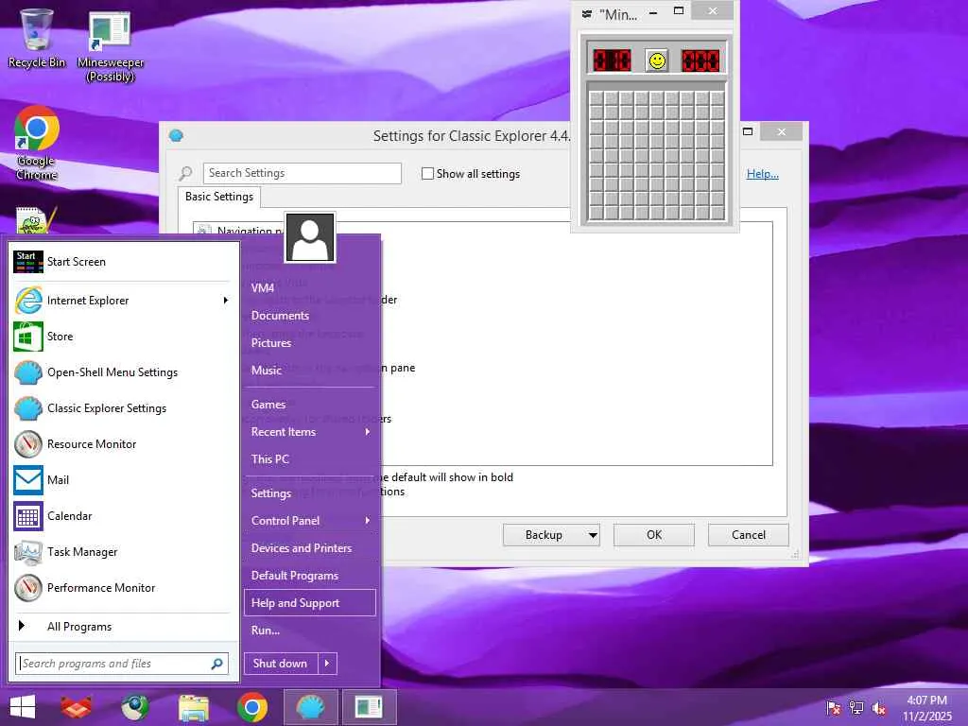The image size is (968, 726).
Task: Click the network tray icon
Action: pos(856,707)
